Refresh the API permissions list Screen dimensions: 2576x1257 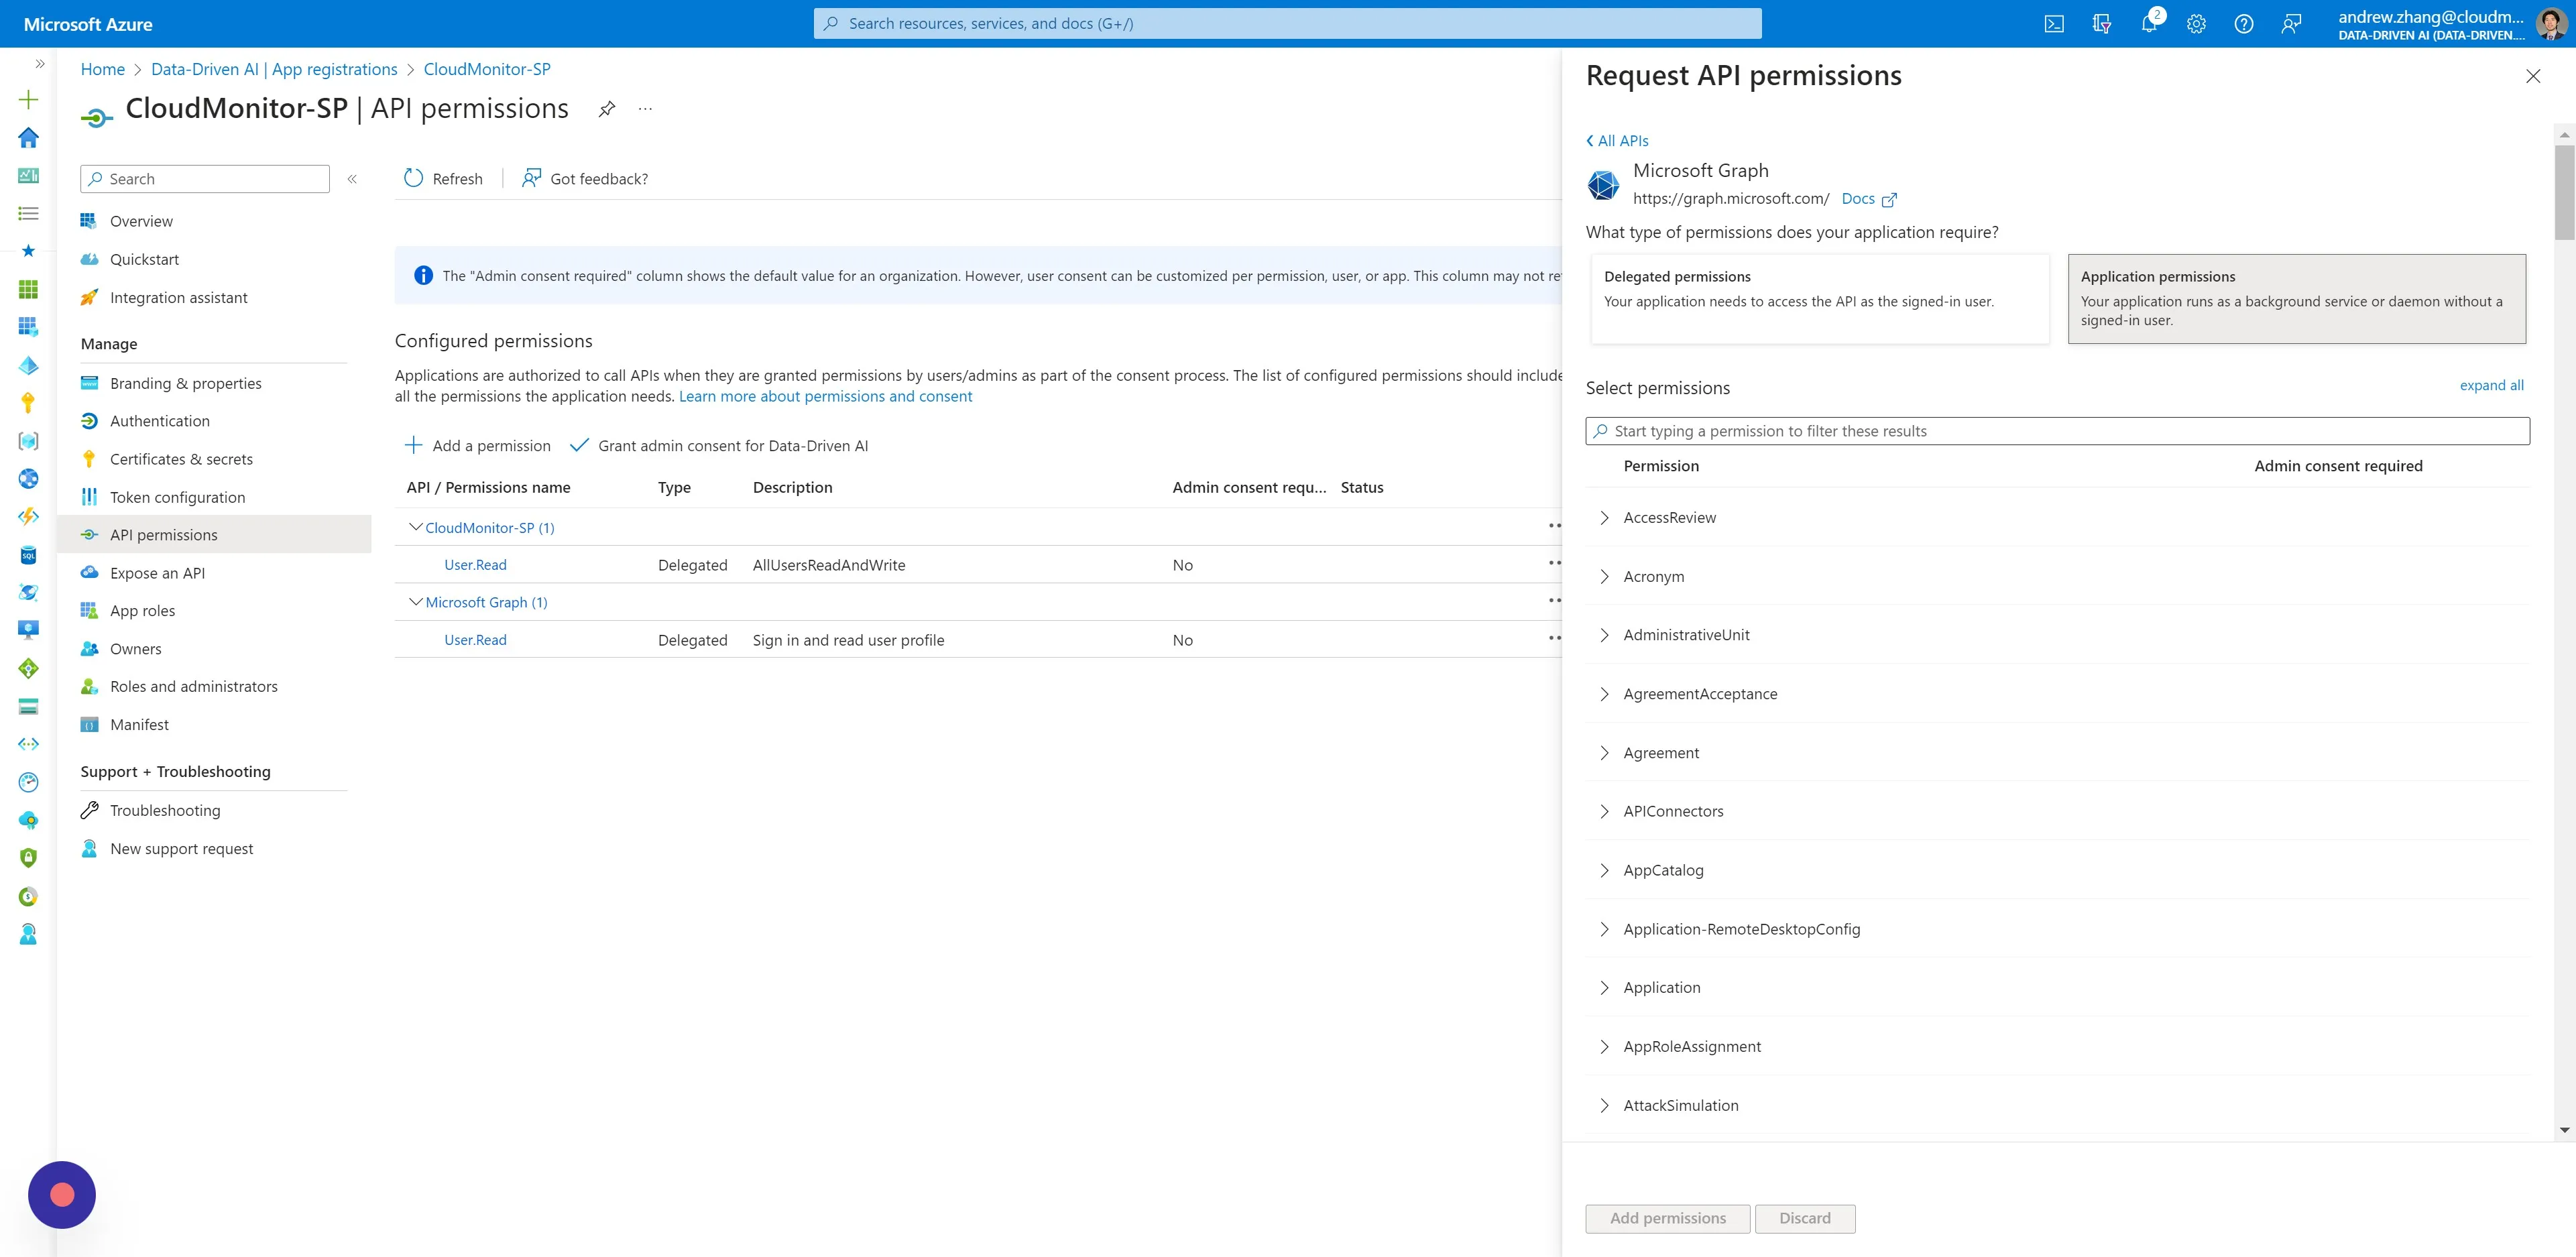click(x=443, y=179)
